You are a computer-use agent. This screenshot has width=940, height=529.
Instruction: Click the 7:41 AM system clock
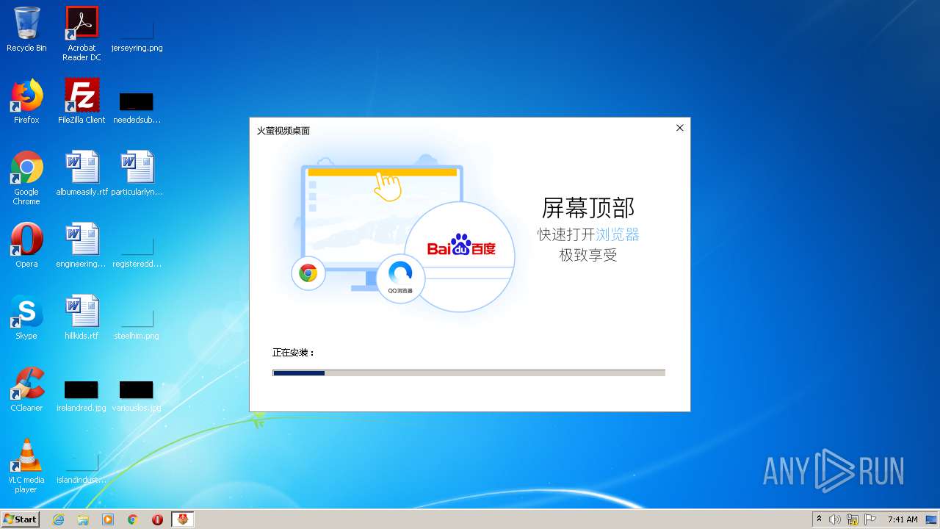pyautogui.click(x=903, y=519)
